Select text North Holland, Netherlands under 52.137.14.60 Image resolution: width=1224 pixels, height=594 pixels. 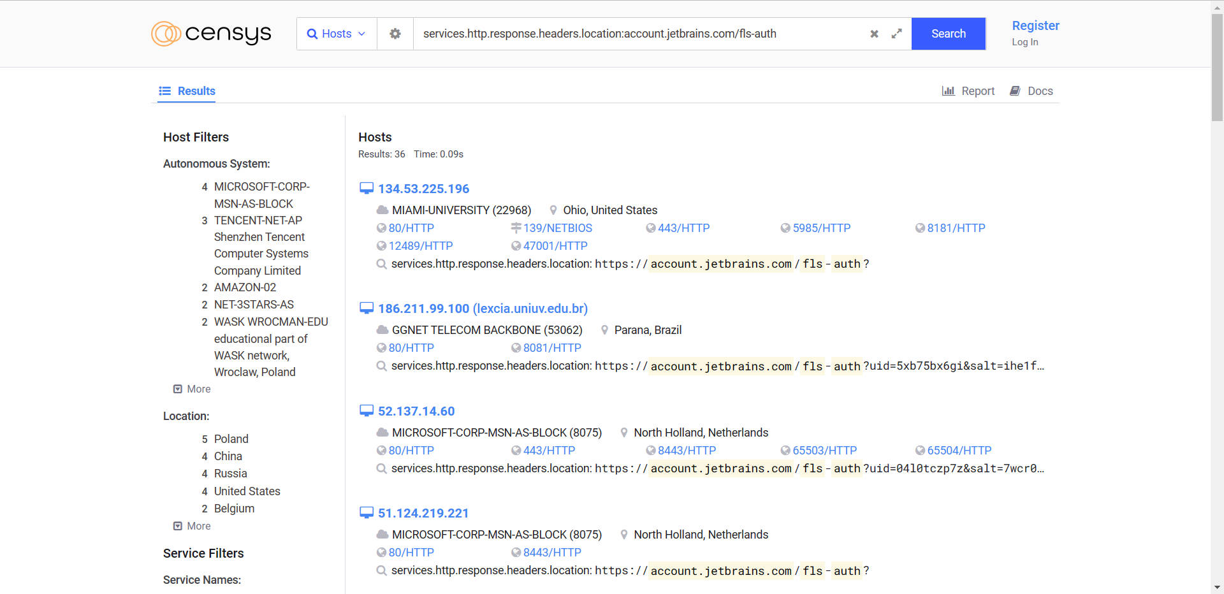click(701, 433)
